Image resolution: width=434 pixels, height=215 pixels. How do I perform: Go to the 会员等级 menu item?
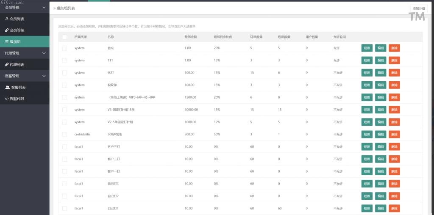[17, 30]
